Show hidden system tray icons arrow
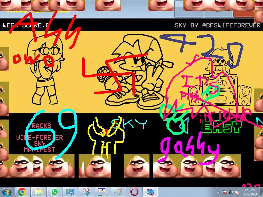Screen dimensions: 263x197 pyautogui.click(x=218, y=192)
